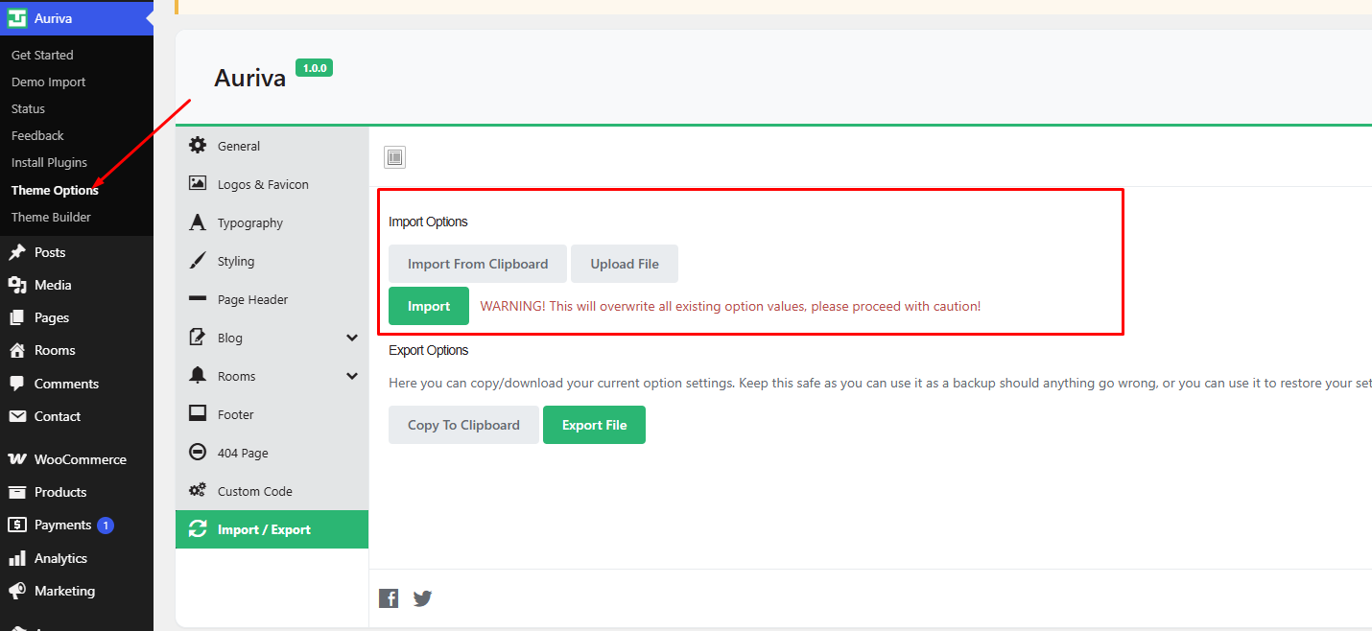Screen dimensions: 1372x631
Task: Click the Logos & Favicon image icon
Action: point(198,183)
